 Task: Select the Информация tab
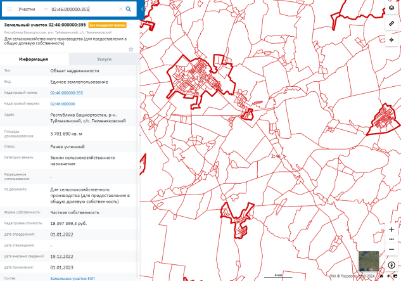[x=34, y=58]
